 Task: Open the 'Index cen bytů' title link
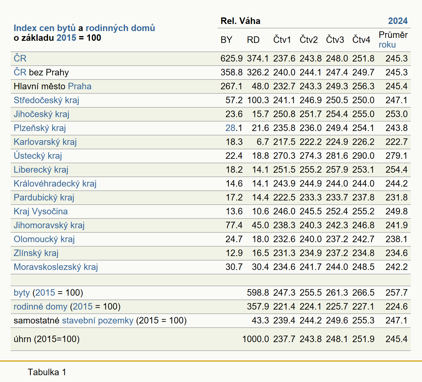[x=45, y=28]
